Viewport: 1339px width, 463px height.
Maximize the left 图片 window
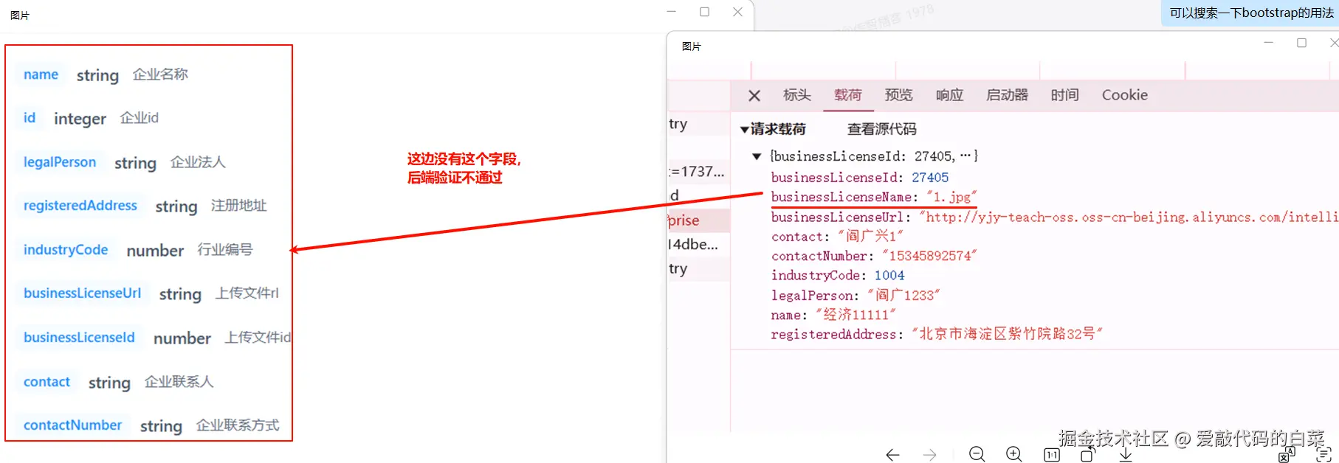point(704,12)
